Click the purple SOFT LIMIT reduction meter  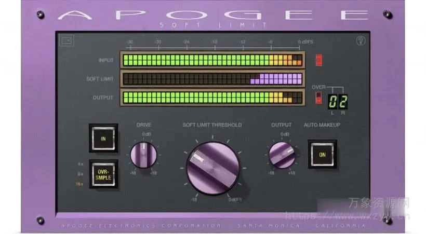[212, 79]
